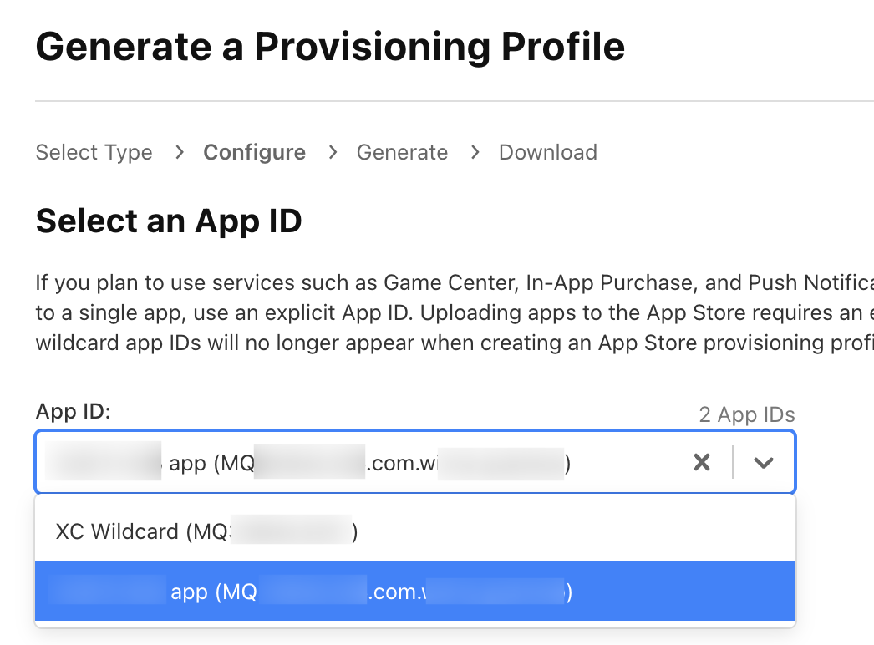The image size is (874, 645).
Task: Jump to the Generate breadcrumb step
Action: pyautogui.click(x=402, y=152)
